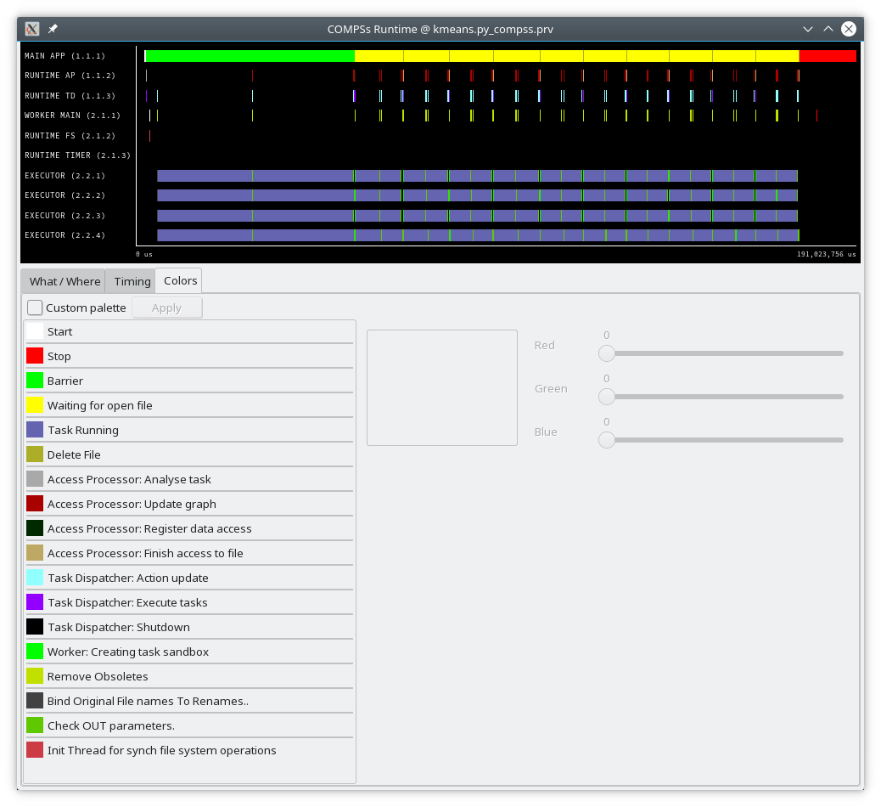This screenshot has width=881, height=807.
Task: Click the Blue slider handle
Action: [606, 440]
